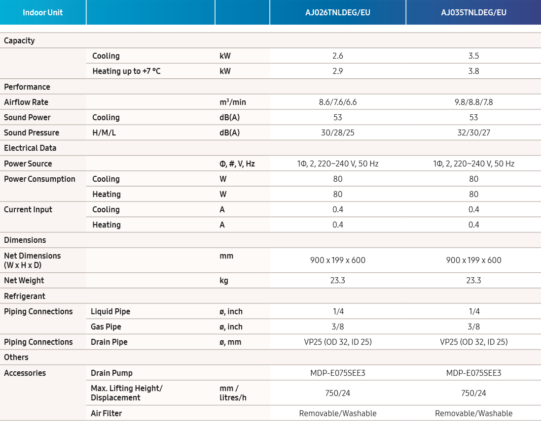The width and height of the screenshot is (541, 421).
Task: Click the H/M/L cell
Action: tap(104, 132)
